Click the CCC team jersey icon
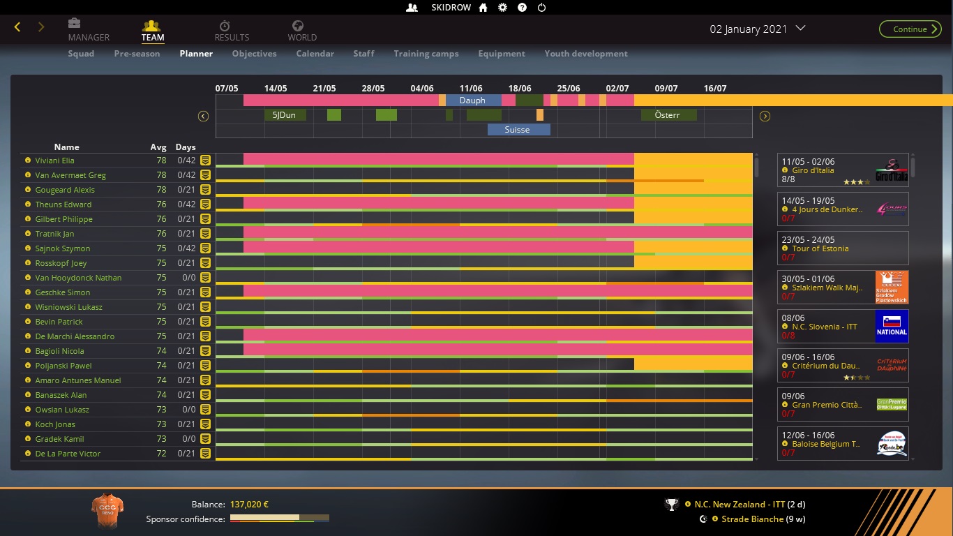Screen dimensions: 953x536 [x=107, y=511]
